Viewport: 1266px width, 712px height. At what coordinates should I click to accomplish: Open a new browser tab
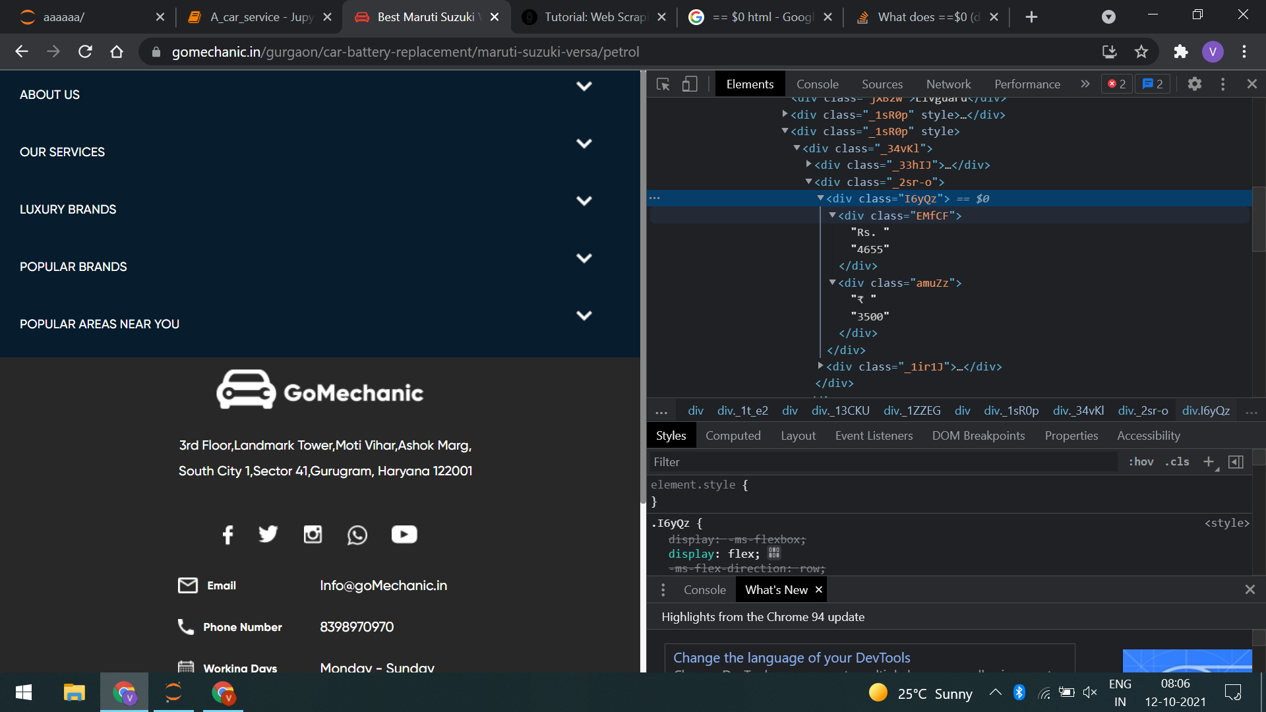point(1032,17)
